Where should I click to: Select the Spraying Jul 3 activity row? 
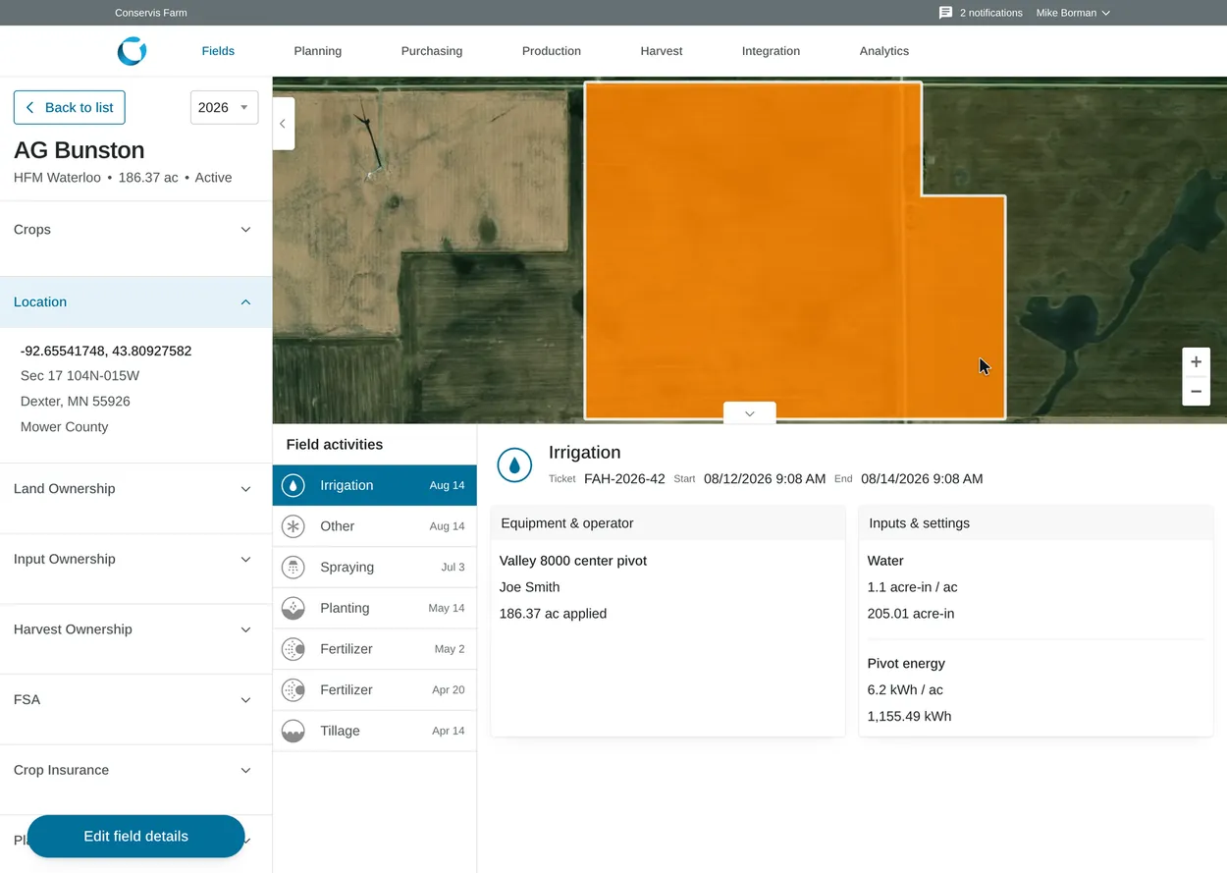[x=375, y=568]
